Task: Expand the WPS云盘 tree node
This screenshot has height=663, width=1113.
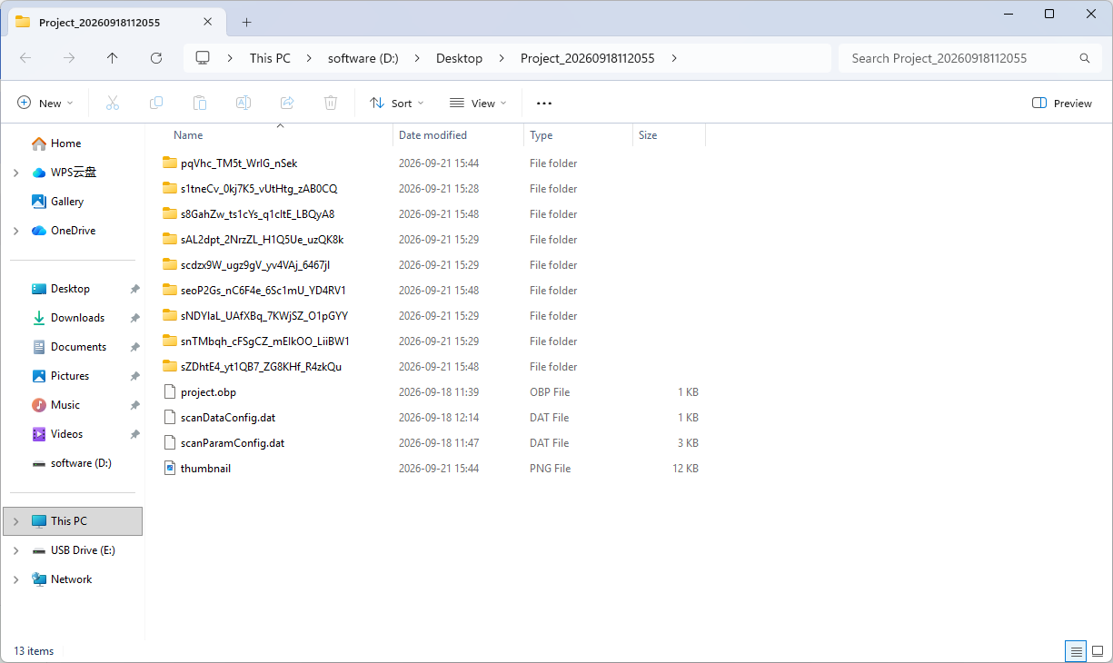Action: (16, 173)
